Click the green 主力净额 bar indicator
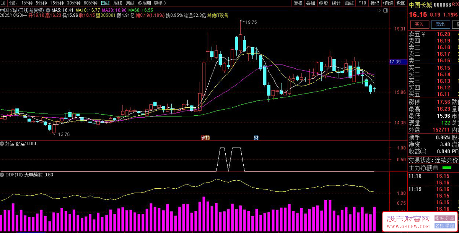 (x=447, y=167)
